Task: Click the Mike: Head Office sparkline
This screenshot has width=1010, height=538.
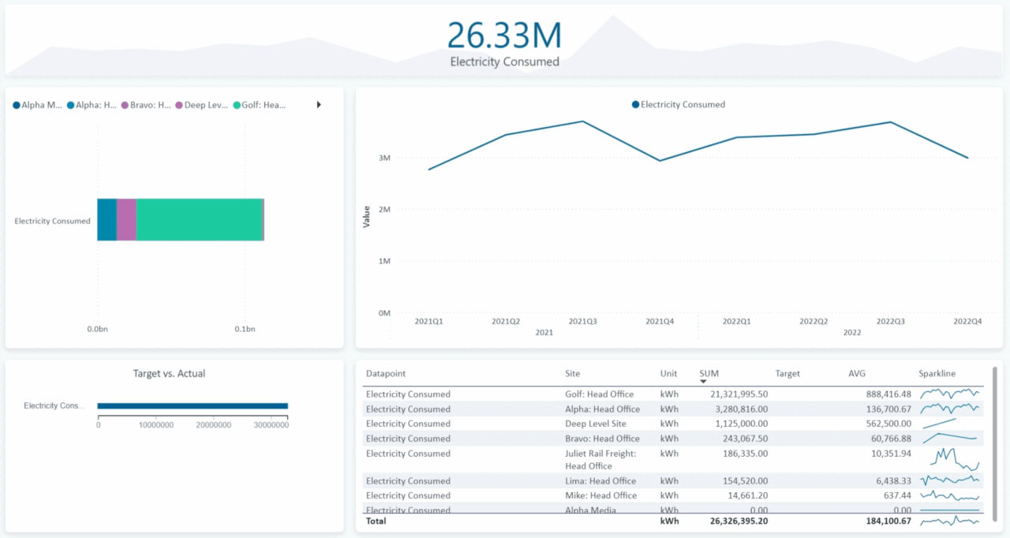Action: (950, 495)
